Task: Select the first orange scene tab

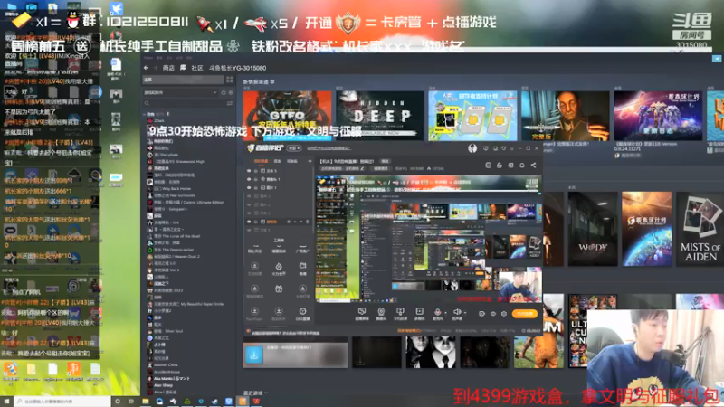Action: pyautogui.click(x=261, y=161)
